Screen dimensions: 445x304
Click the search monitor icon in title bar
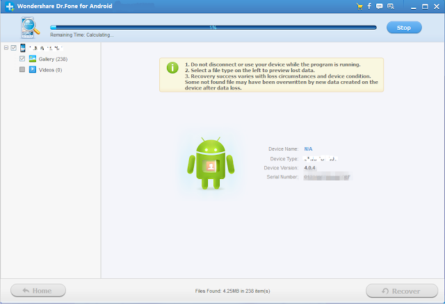pyautogui.click(x=391, y=6)
